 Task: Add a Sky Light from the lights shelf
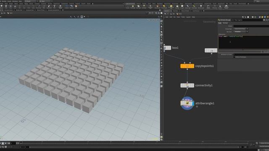(x=177, y=7)
